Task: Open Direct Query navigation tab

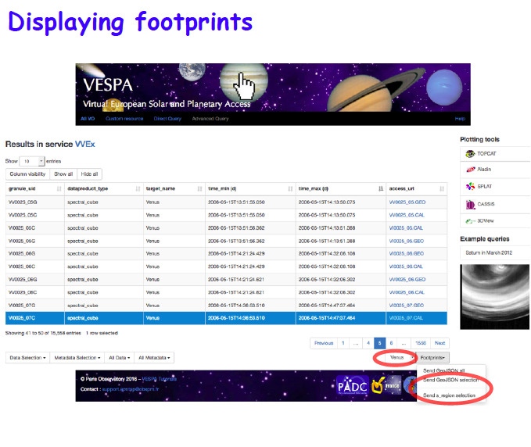Action: [x=167, y=119]
